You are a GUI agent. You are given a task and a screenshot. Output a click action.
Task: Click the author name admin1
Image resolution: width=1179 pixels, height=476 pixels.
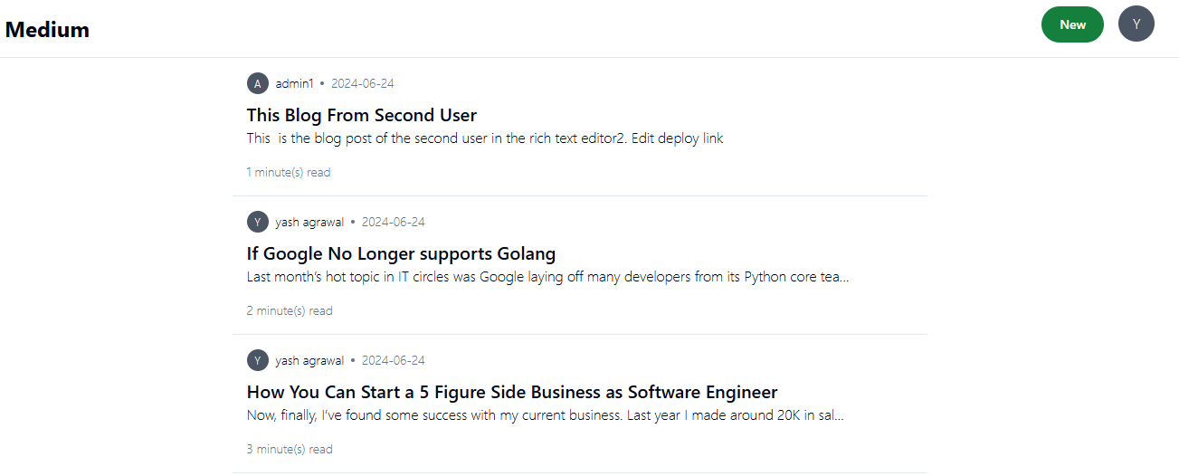tap(294, 83)
